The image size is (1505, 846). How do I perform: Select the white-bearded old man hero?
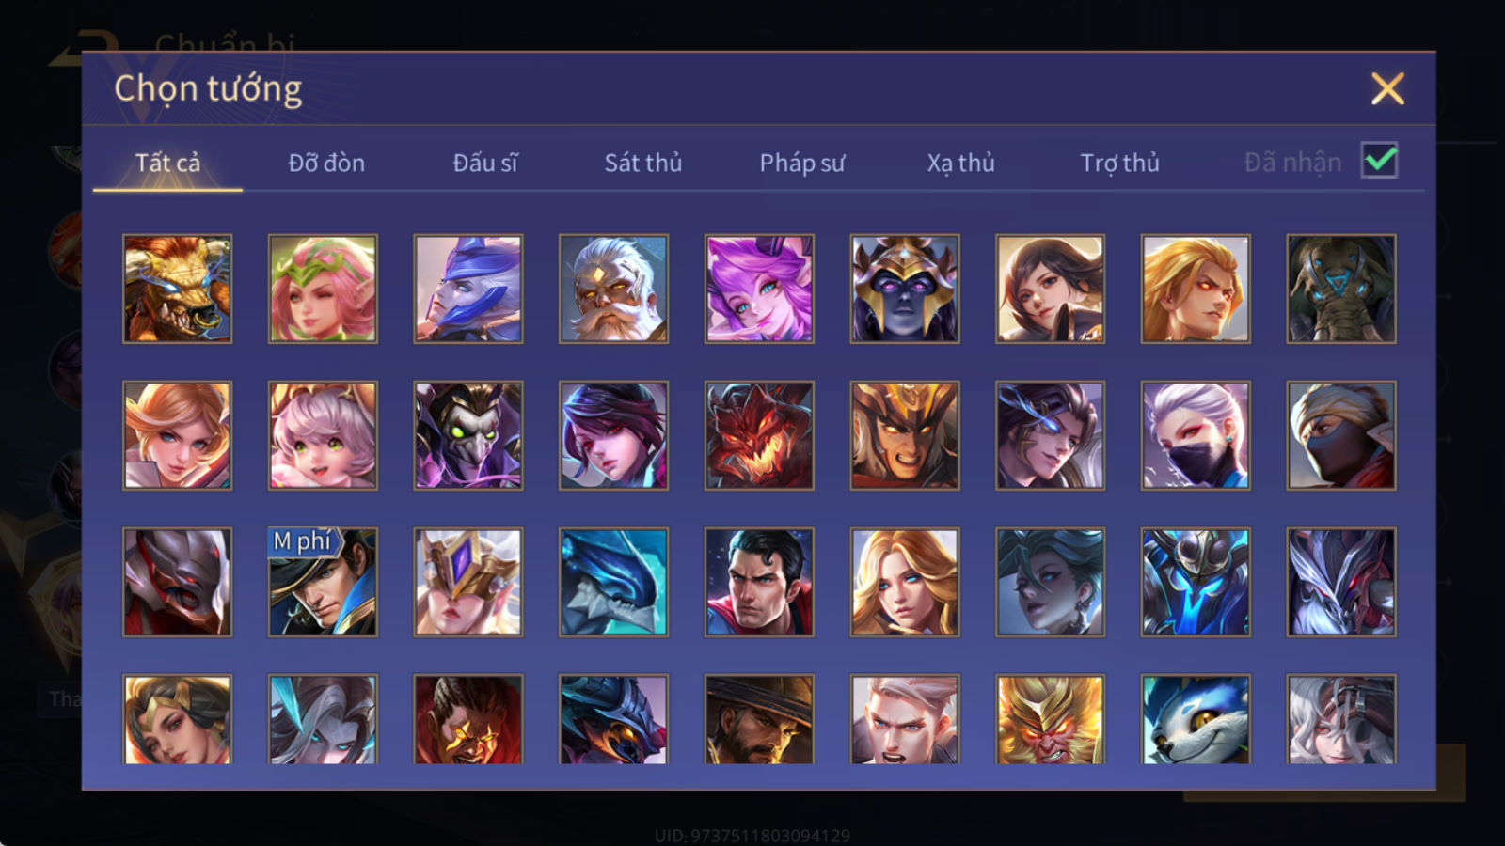pyautogui.click(x=613, y=289)
